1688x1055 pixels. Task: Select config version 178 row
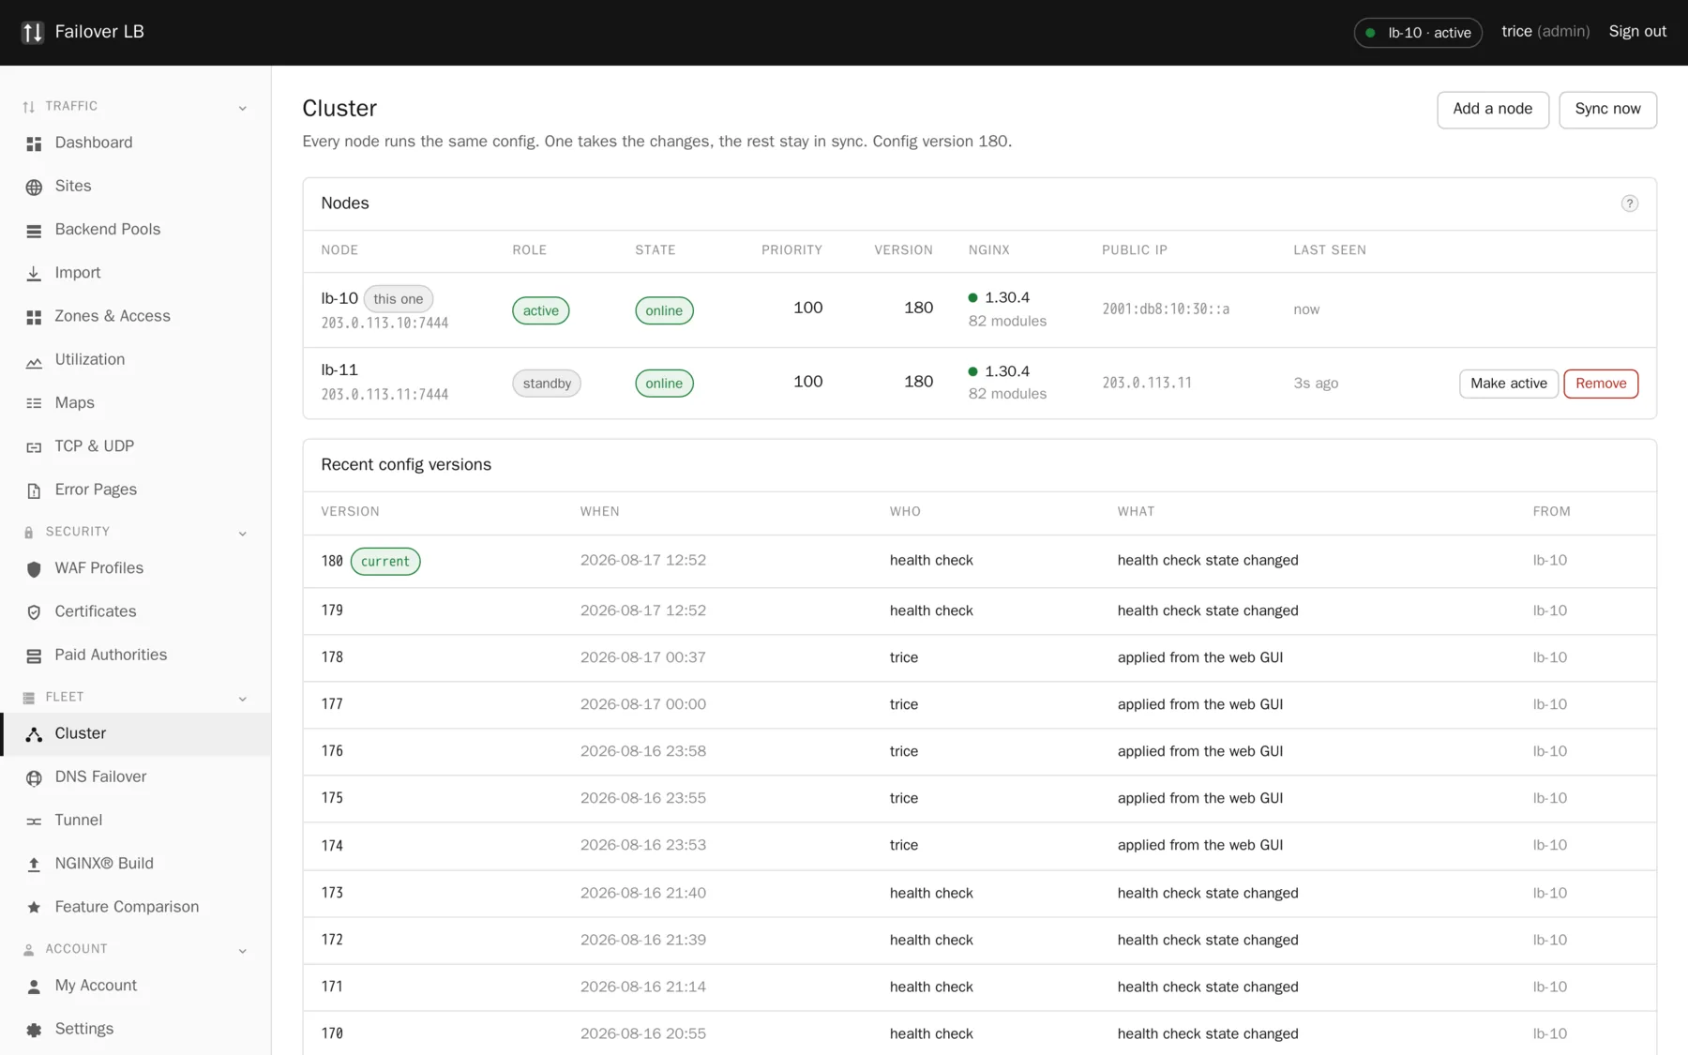tap(979, 657)
